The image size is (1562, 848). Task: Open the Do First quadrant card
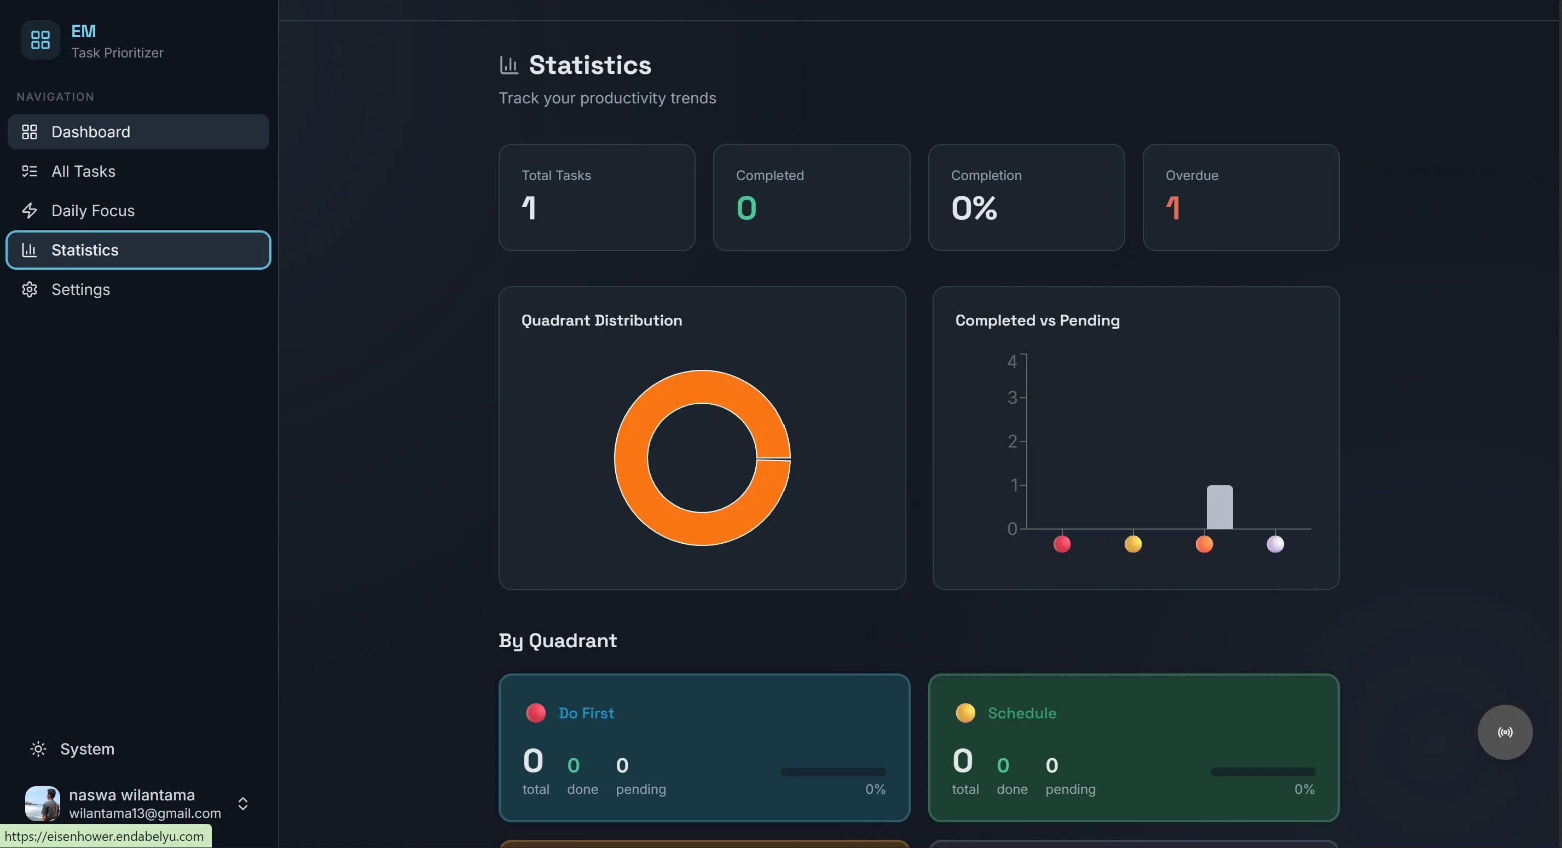pos(704,747)
